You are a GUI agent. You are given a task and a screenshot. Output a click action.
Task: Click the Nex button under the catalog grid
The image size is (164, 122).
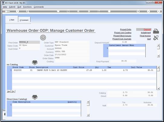tap(9, 91)
